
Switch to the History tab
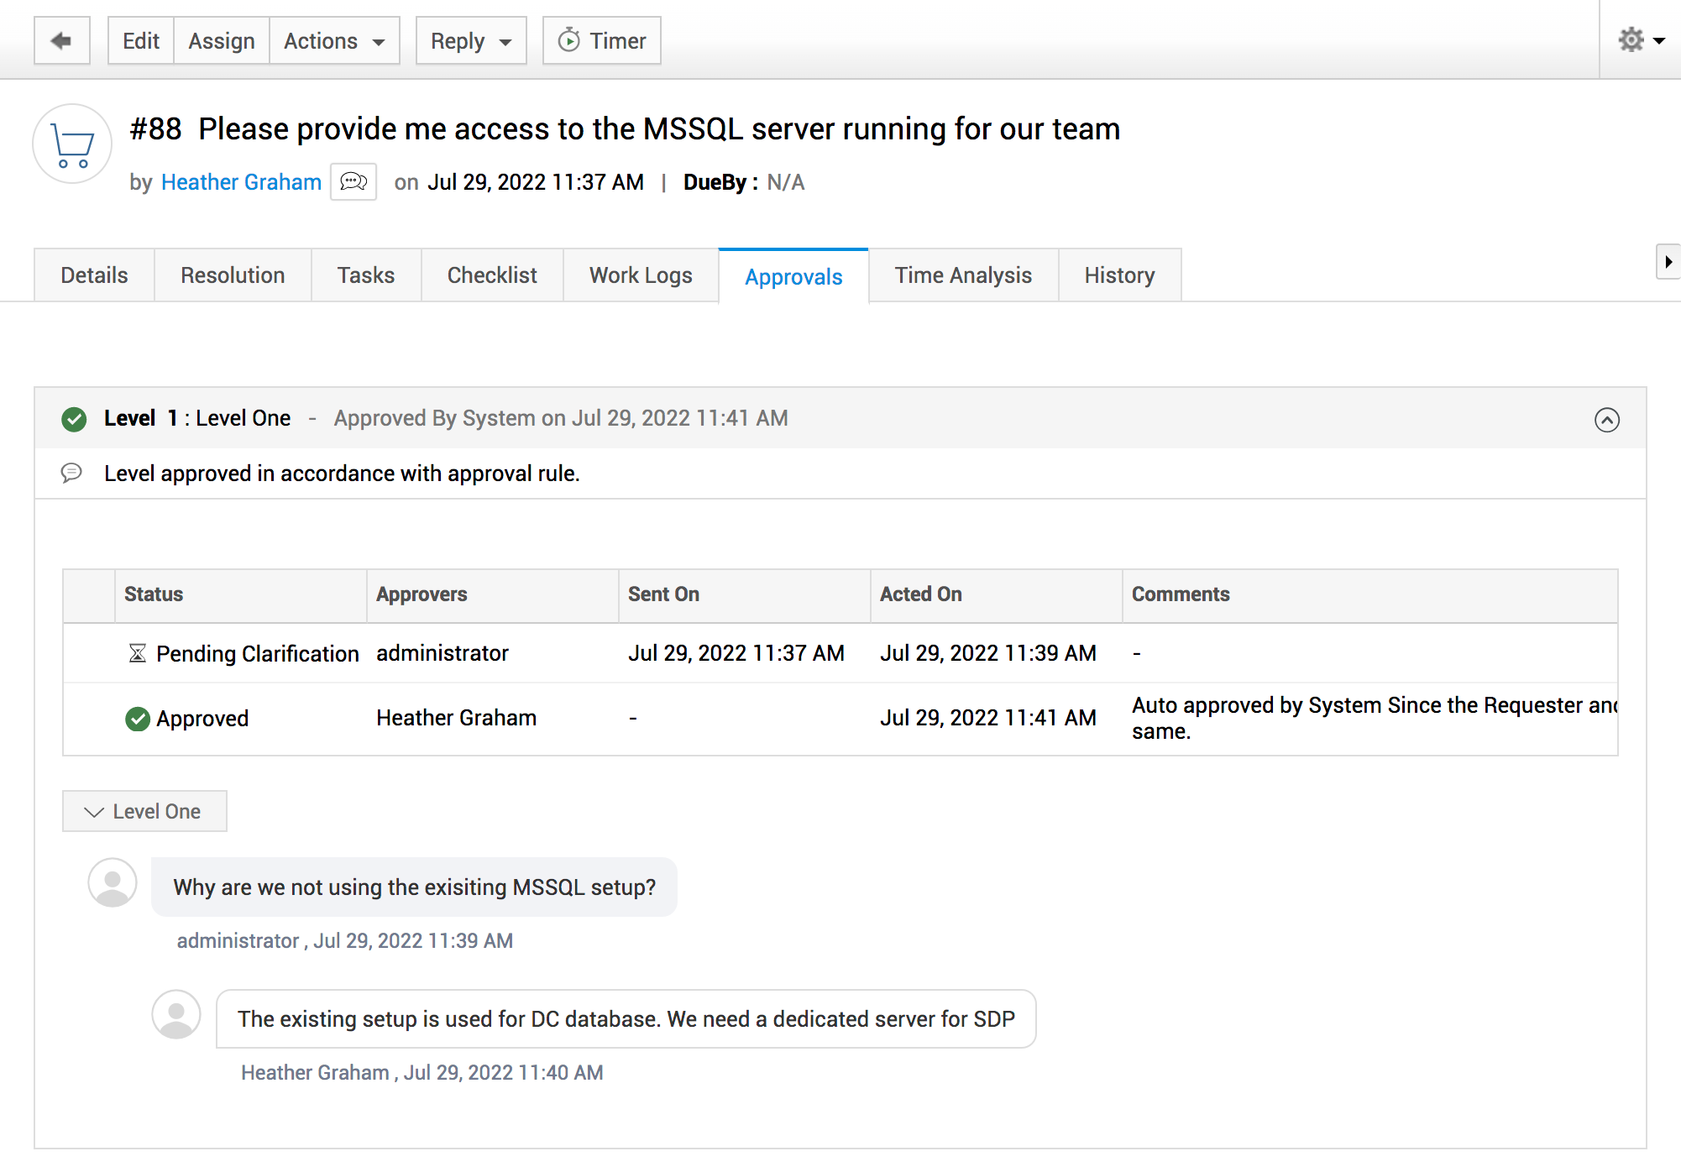1119,275
